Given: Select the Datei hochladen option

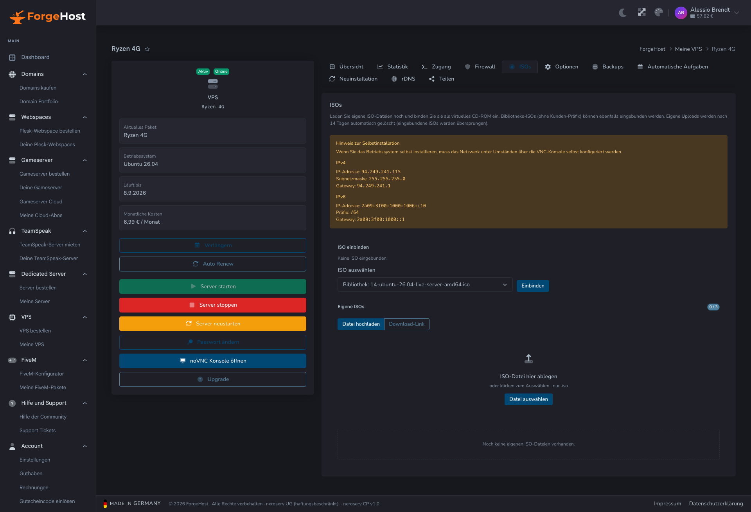Looking at the screenshot, I should point(361,324).
